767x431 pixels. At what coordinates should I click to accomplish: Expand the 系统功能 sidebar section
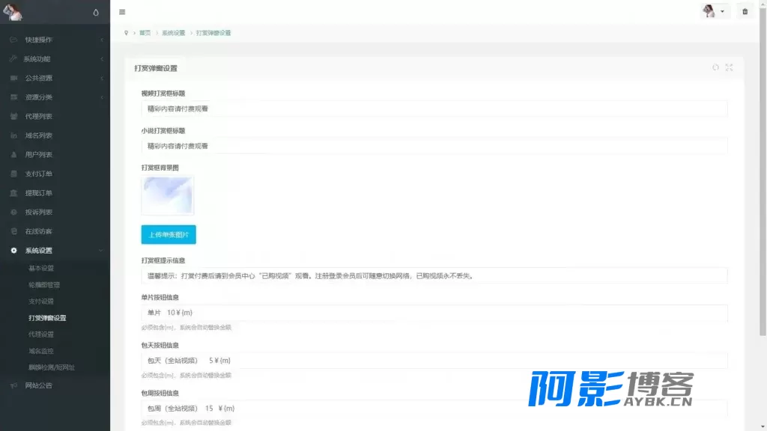tap(55, 58)
